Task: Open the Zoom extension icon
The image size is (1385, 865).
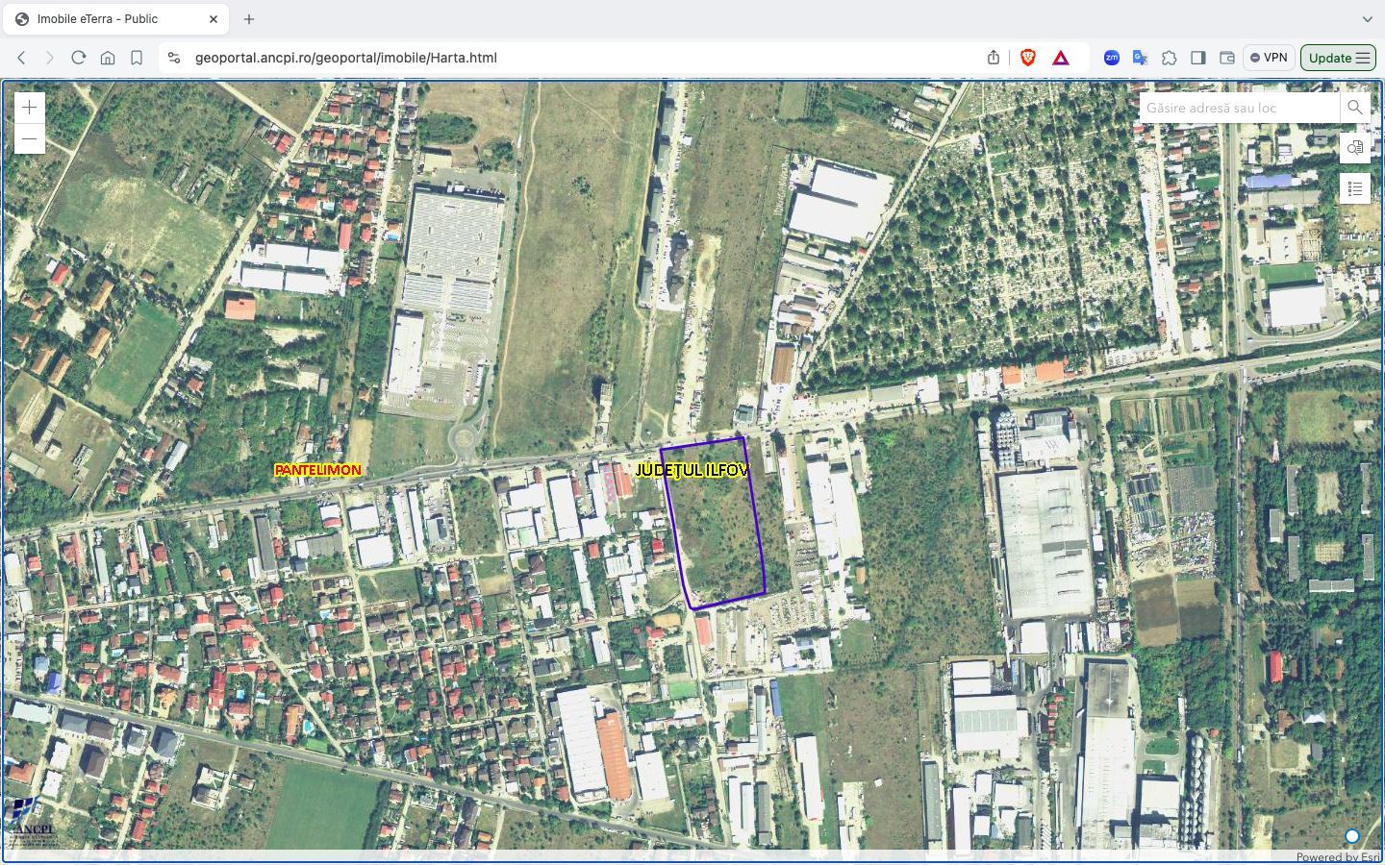Action: pos(1111,58)
